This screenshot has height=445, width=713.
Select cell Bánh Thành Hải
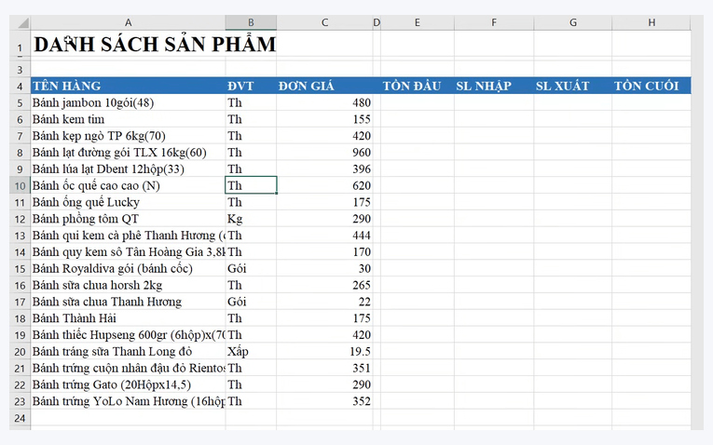click(x=128, y=317)
